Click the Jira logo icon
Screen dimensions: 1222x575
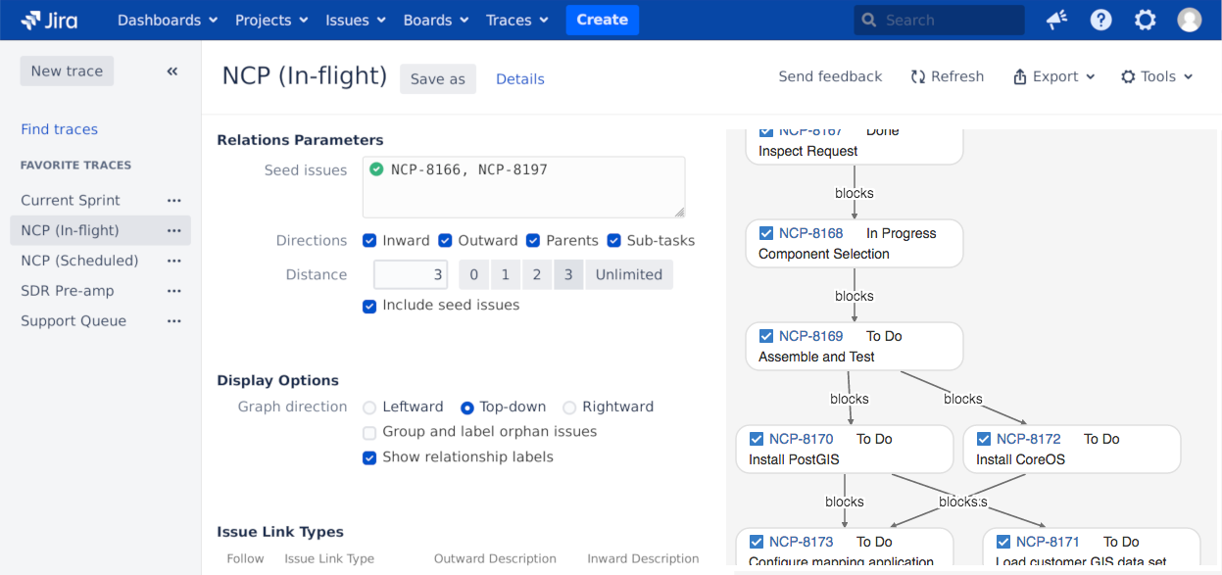(31, 20)
